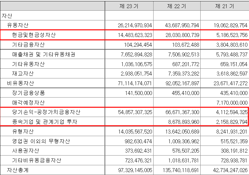Click the 유동자산 row label
Image resolution: width=249 pixels, height=175 pixels.
pos(18,25)
